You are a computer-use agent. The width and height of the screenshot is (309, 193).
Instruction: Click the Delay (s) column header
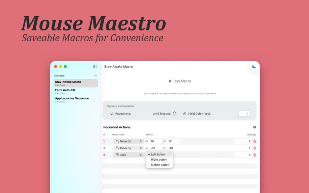click(x=251, y=135)
